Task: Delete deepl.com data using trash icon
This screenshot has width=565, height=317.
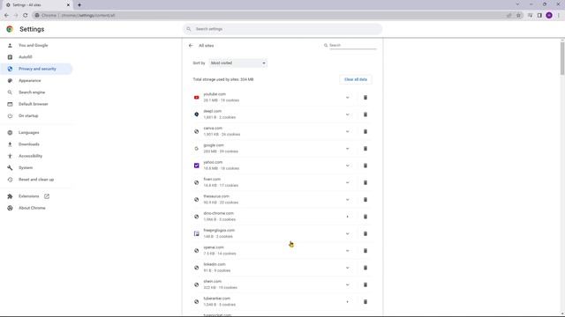Action: click(x=365, y=114)
